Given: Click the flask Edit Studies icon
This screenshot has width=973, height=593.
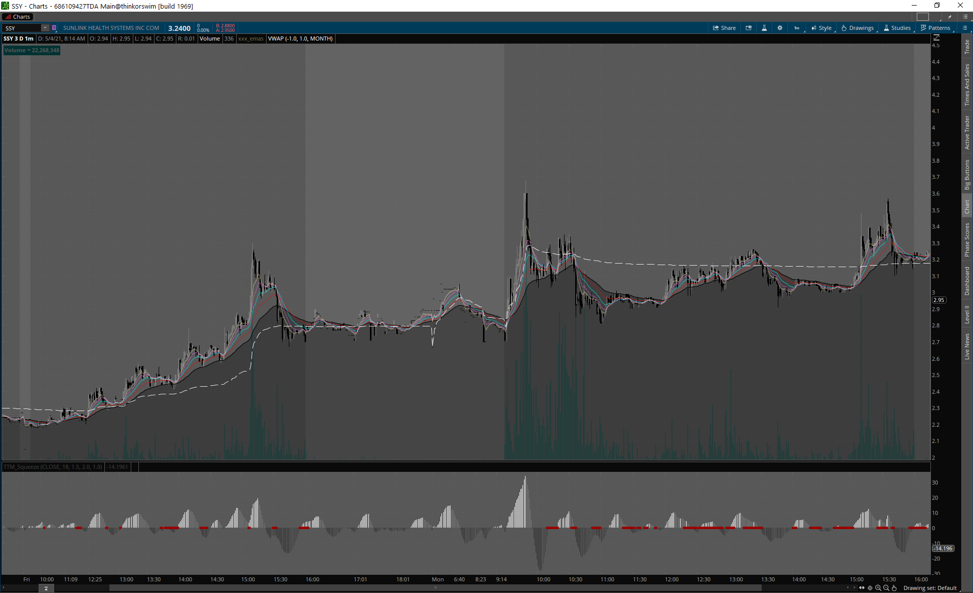Looking at the screenshot, I should pos(764,28).
